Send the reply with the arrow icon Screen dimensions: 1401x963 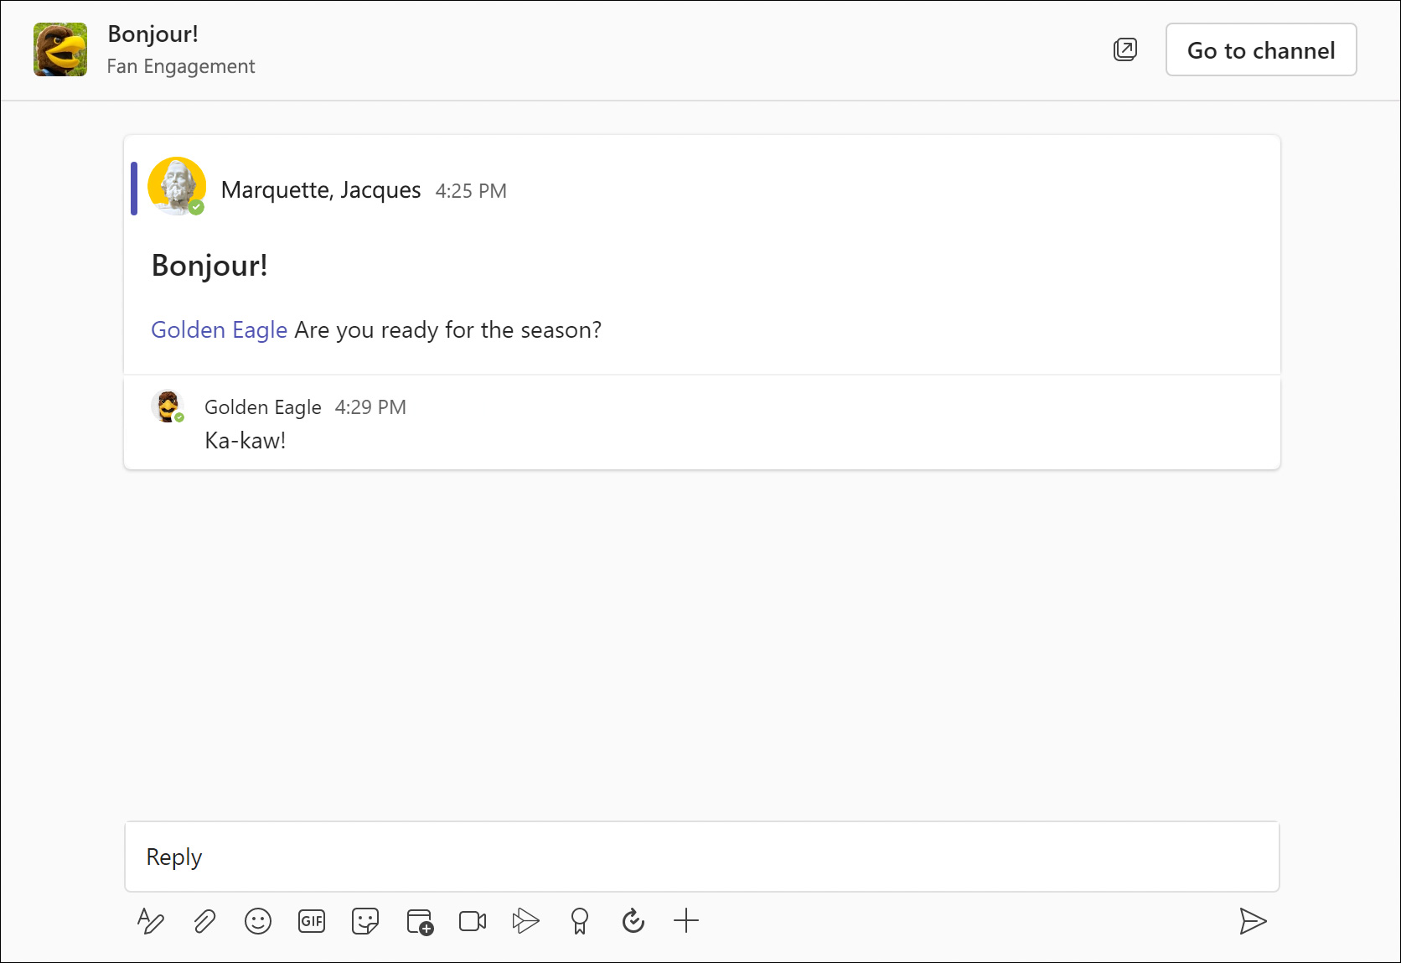tap(1253, 921)
